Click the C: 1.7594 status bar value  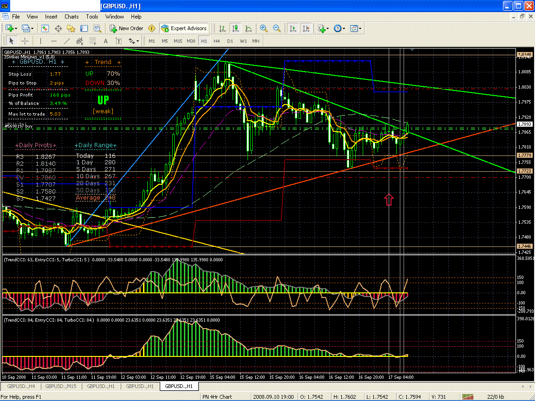tap(410, 397)
